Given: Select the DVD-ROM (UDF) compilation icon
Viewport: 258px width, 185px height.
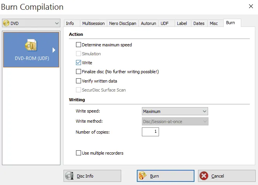Looking at the screenshot, I should (31, 45).
